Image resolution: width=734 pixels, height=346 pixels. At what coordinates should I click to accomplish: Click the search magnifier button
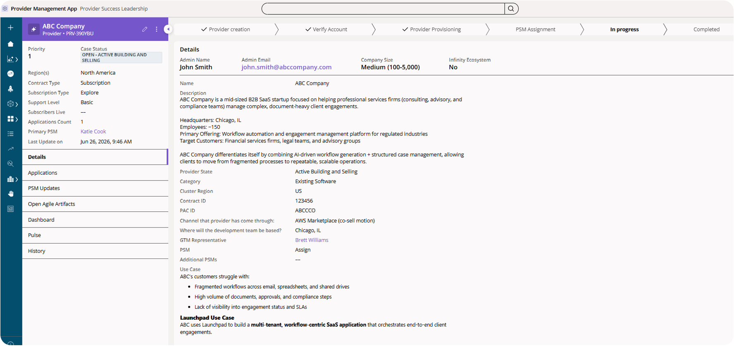[x=511, y=9]
